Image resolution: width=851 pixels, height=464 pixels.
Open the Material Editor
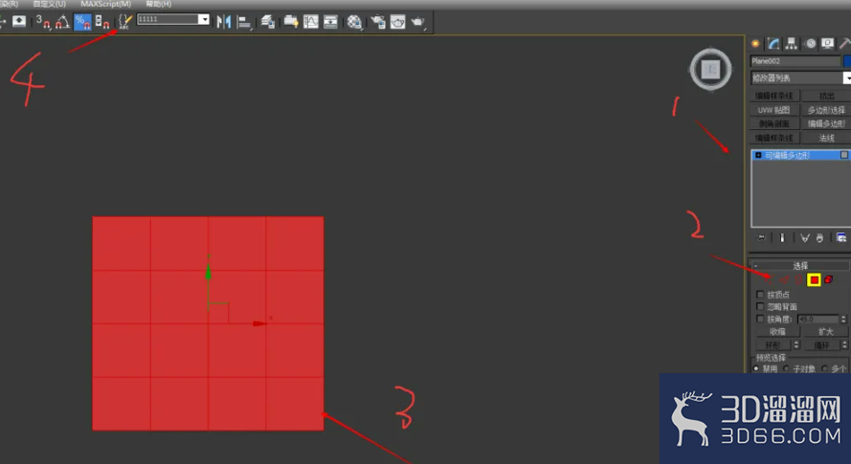tap(354, 22)
